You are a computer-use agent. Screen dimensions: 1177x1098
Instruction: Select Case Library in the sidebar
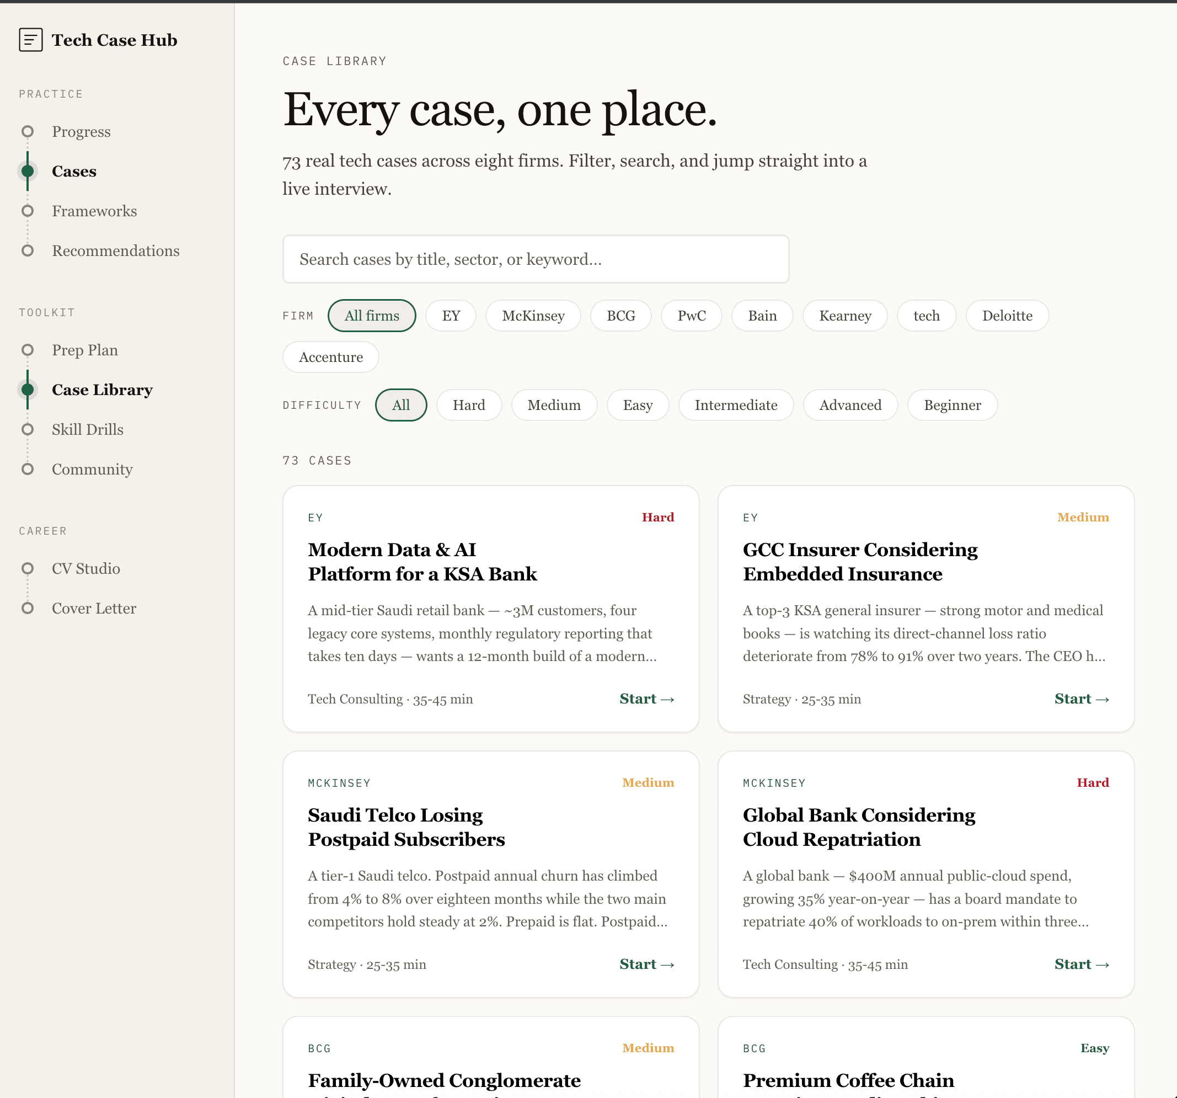[102, 390]
